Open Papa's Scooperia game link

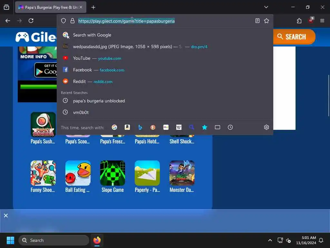click(x=77, y=141)
